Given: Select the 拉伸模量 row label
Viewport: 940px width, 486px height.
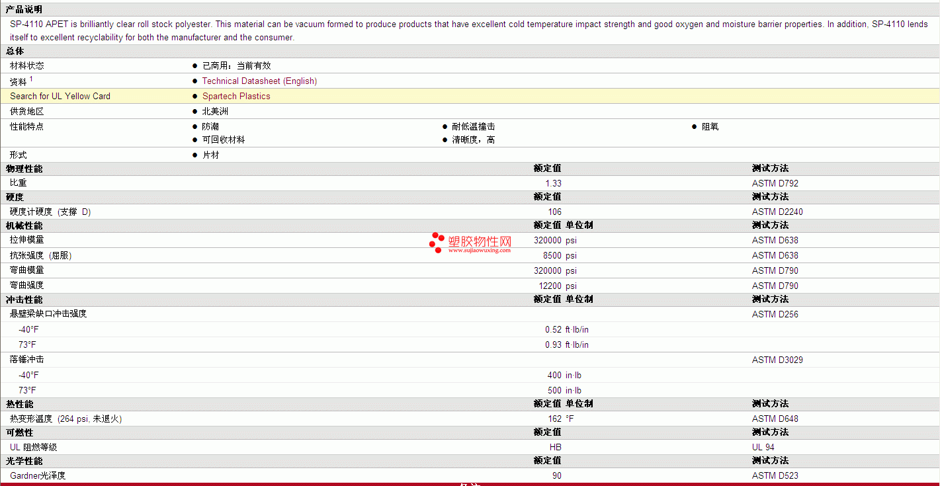Looking at the screenshot, I should point(27,239).
